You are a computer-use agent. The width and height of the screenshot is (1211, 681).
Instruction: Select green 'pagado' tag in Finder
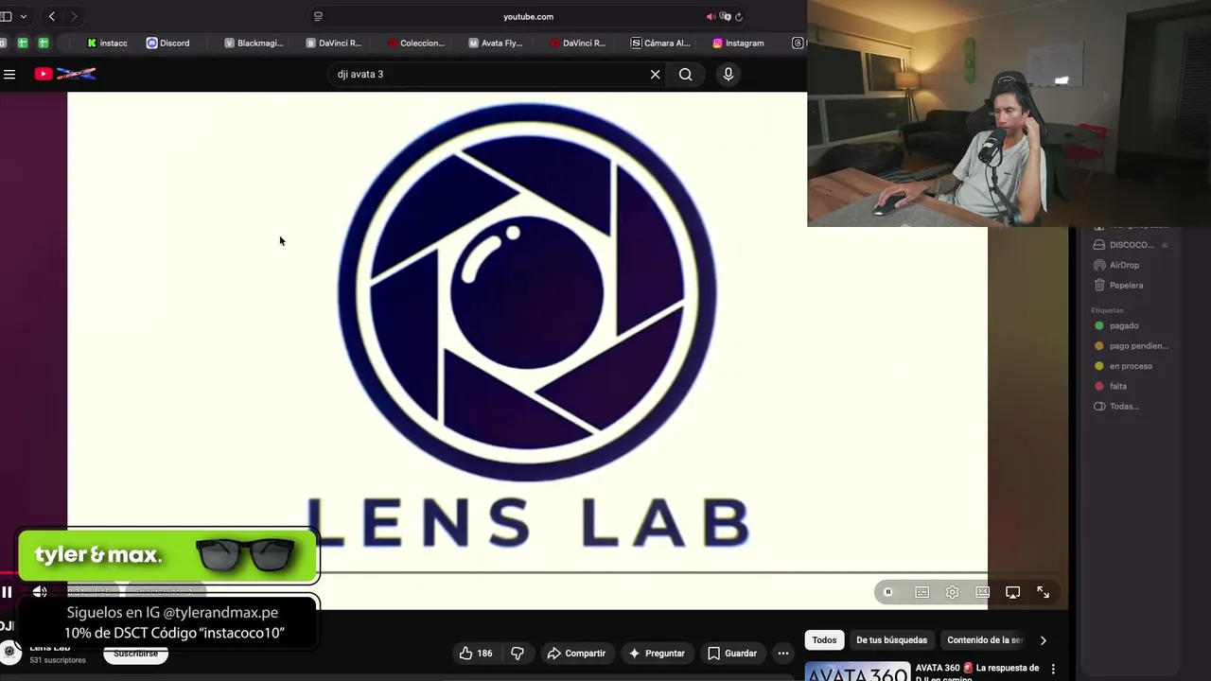tap(1116, 325)
